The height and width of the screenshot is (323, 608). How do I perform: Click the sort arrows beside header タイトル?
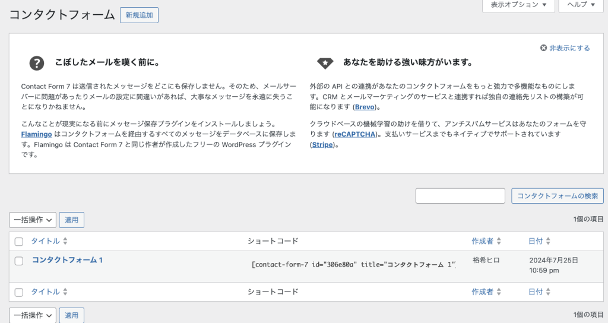pyautogui.click(x=65, y=241)
